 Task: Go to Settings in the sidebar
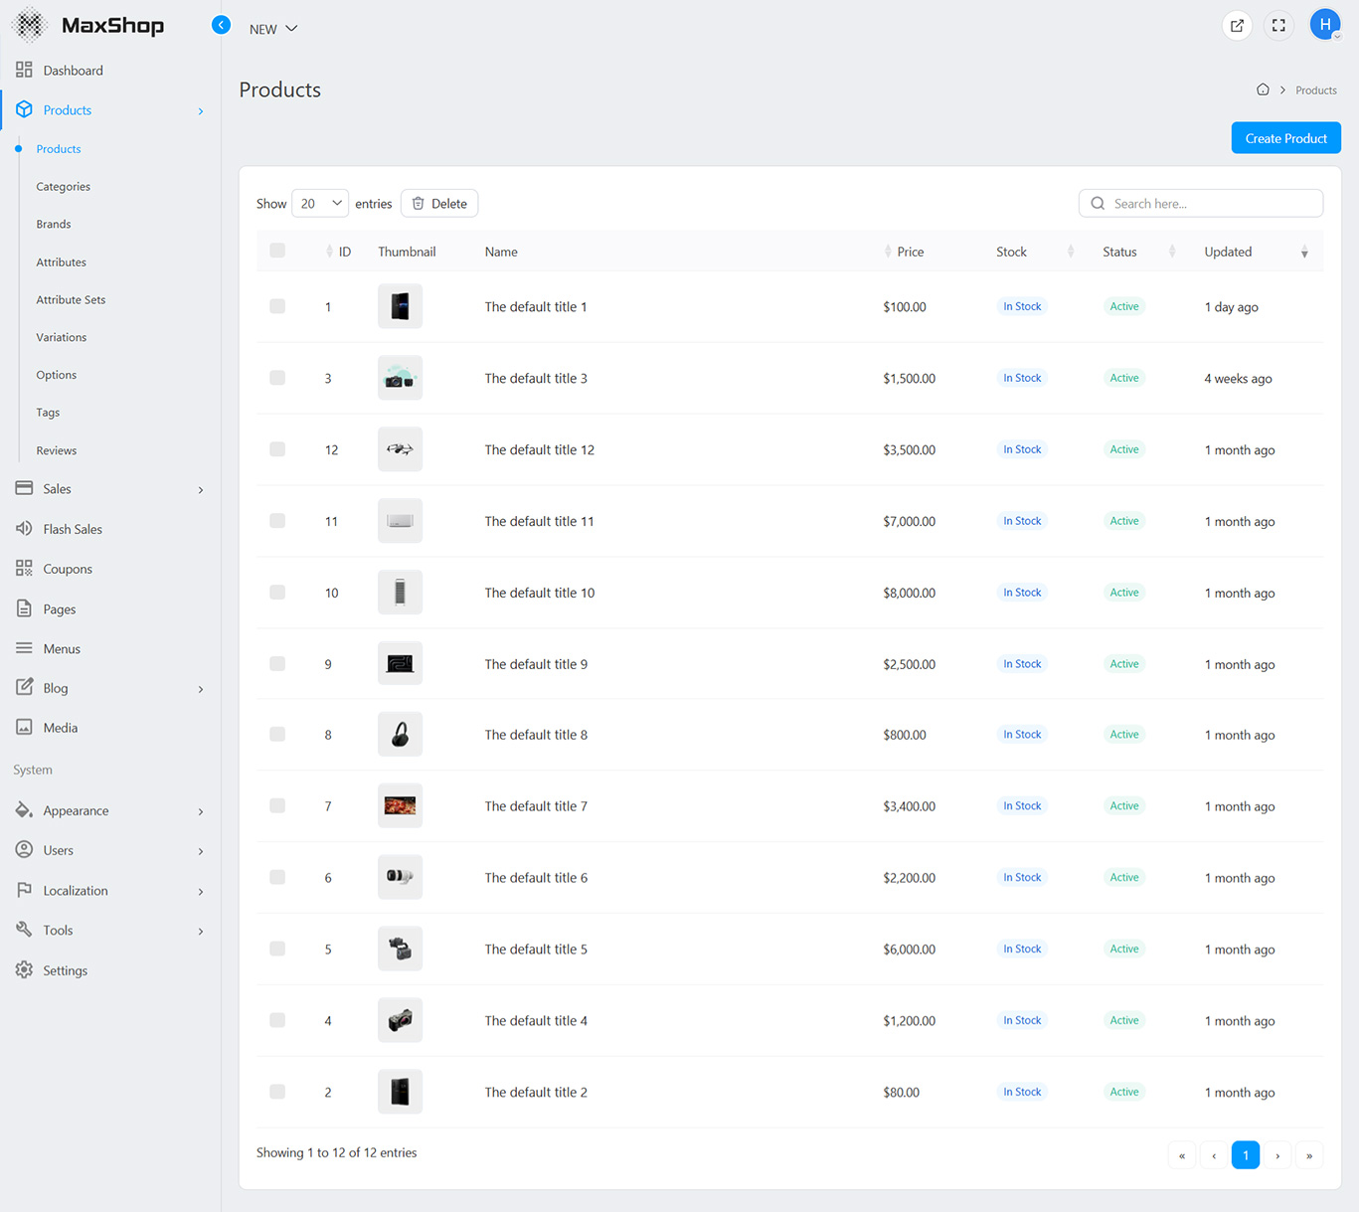point(65,970)
